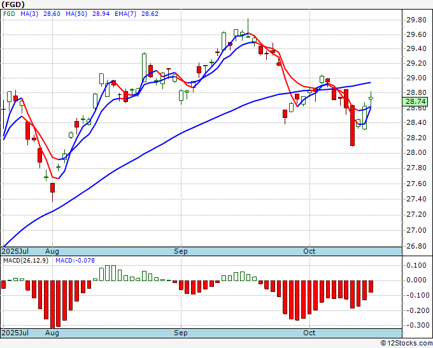Click the 29.00 price axis label
This screenshot has height=348, width=433.
[416, 78]
